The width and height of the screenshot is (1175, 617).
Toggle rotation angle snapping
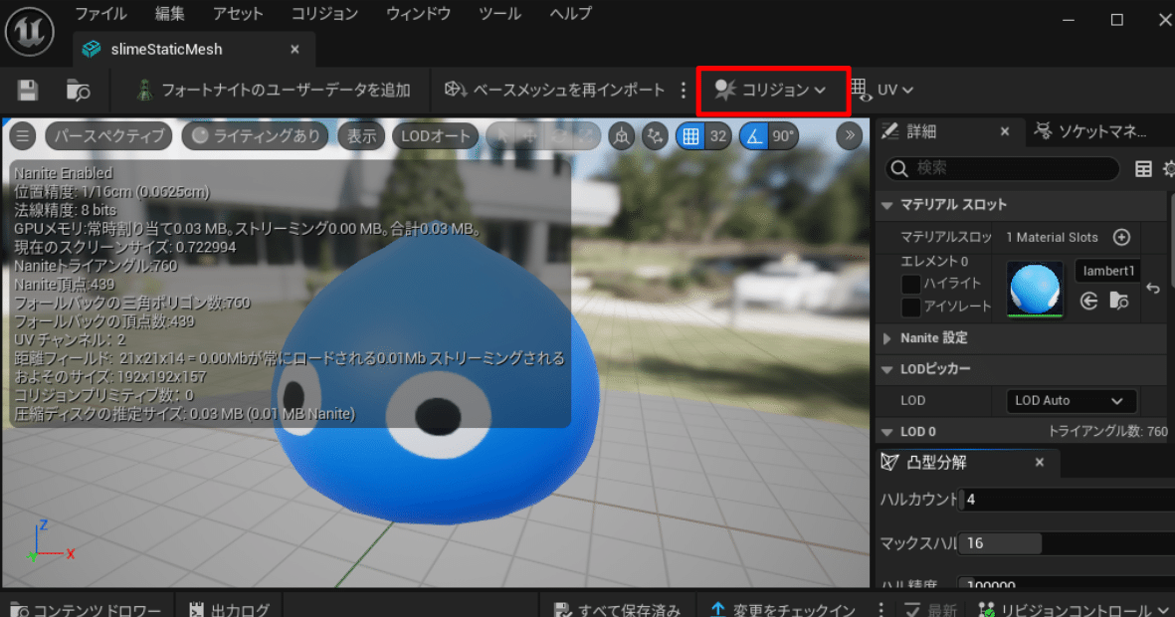[754, 135]
